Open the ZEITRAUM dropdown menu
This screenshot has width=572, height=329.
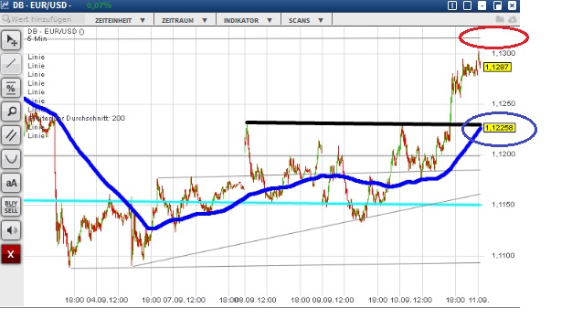(x=185, y=20)
